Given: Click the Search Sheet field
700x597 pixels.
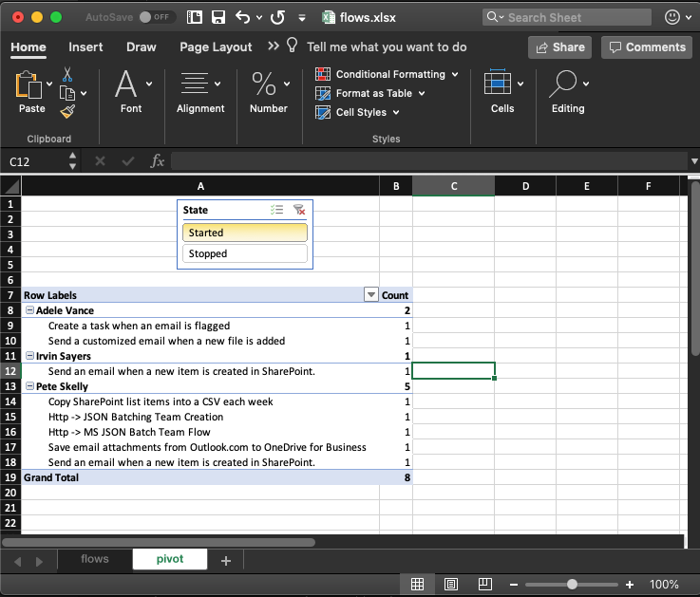Looking at the screenshot, I should click(570, 17).
